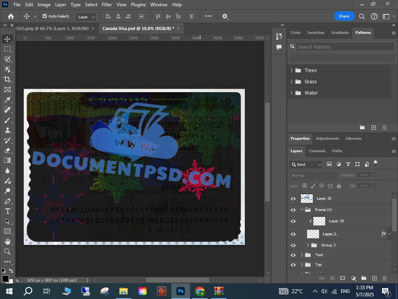Swap foreground and background colors
The width and height of the screenshot is (398, 299).
click(11, 271)
